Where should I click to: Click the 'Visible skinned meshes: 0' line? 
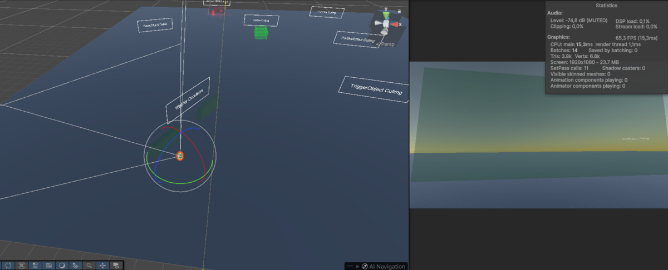(x=580, y=74)
